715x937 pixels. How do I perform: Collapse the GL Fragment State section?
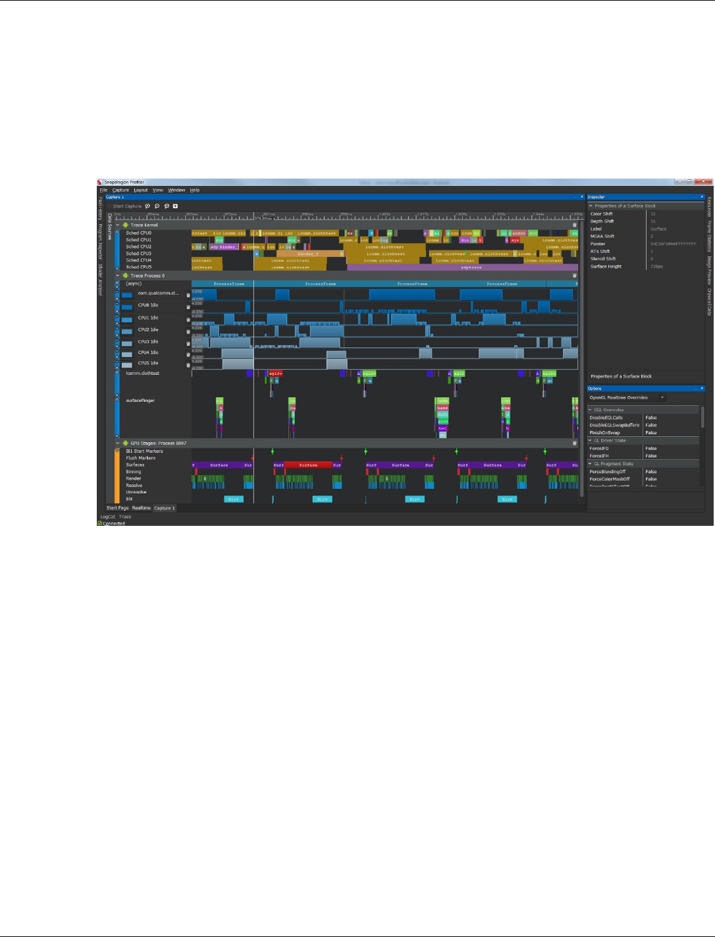(x=591, y=464)
